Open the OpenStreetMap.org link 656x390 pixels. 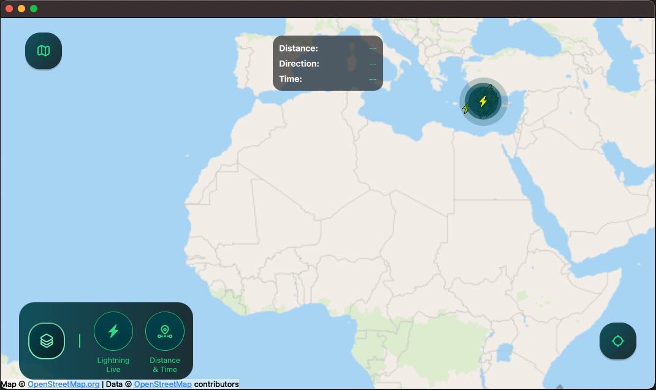click(x=63, y=384)
